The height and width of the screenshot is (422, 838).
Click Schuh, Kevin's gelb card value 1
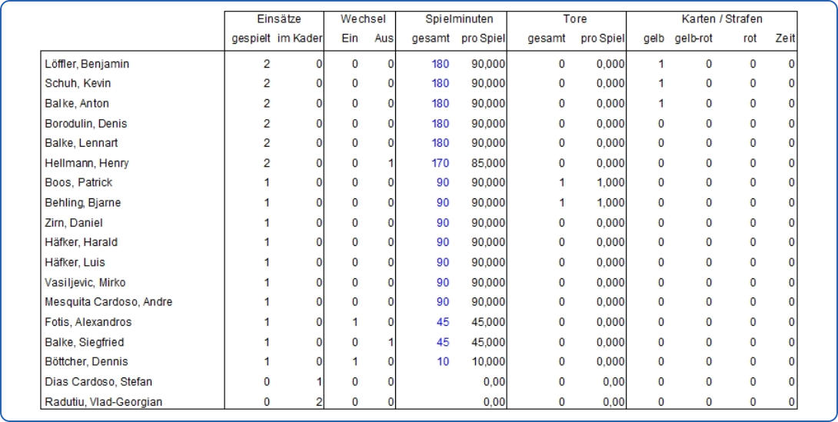661,84
